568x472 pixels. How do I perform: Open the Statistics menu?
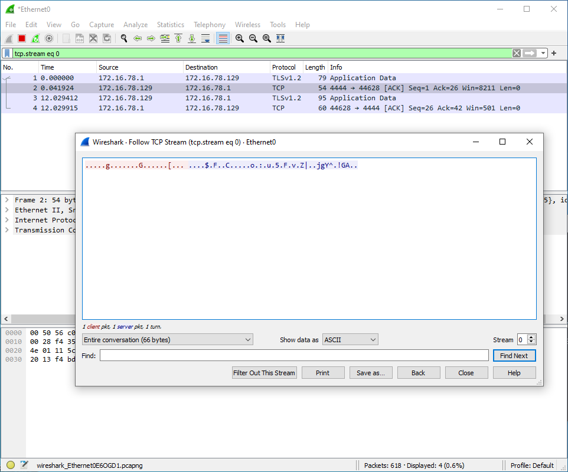170,25
